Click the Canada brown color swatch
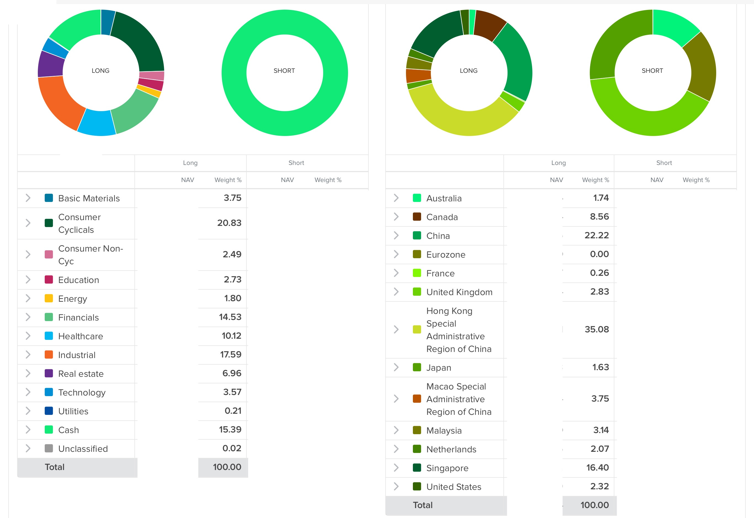 point(417,217)
